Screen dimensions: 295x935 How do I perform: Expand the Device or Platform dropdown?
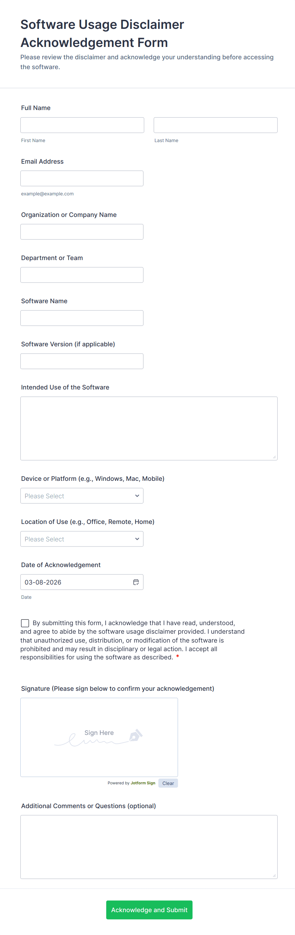click(82, 496)
